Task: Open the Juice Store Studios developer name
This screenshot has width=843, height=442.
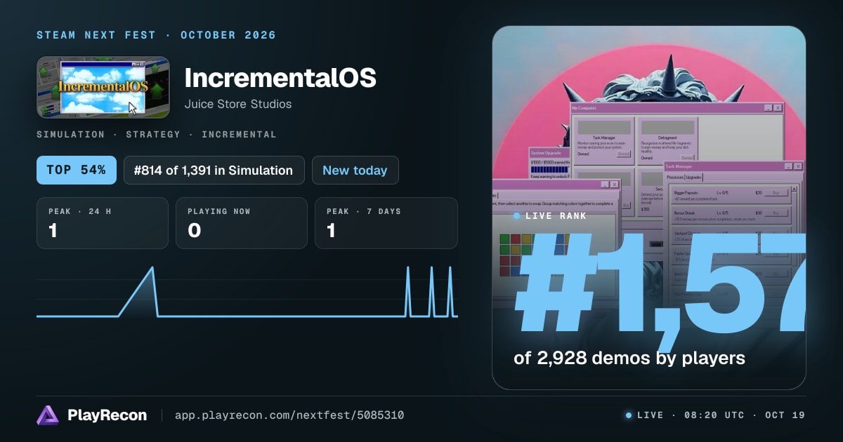Action: [238, 104]
